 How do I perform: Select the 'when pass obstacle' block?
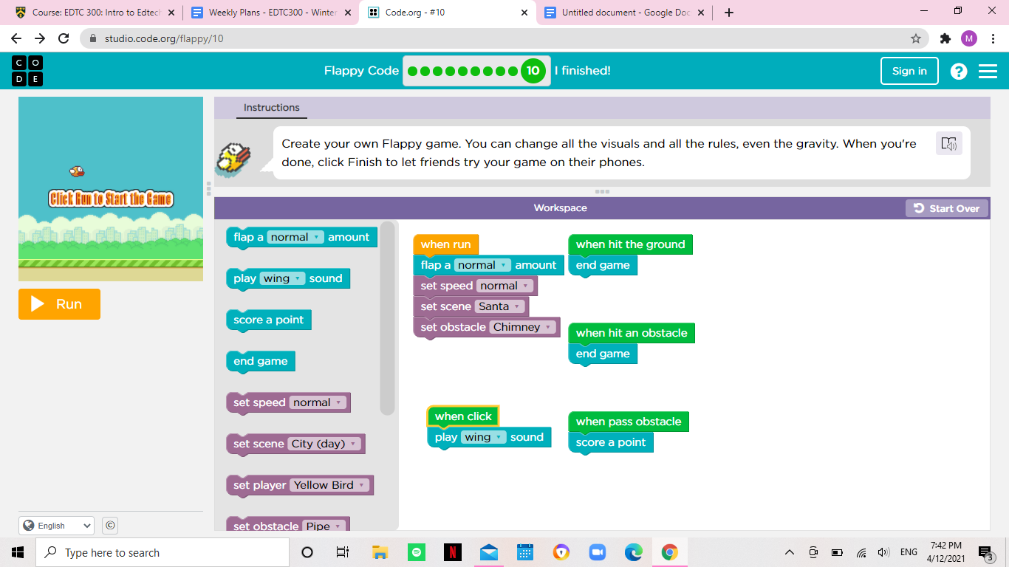tap(629, 422)
